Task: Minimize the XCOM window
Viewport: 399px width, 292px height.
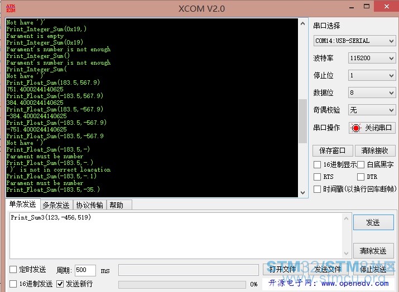Action: coord(352,7)
